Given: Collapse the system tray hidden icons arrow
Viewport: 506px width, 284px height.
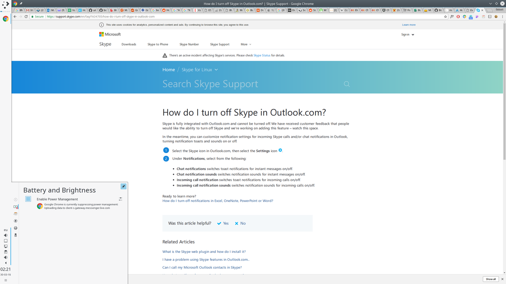Looking at the screenshot, I should tap(6, 263).
